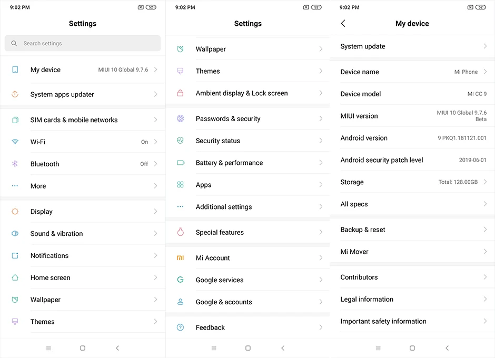This screenshot has width=495, height=358.
Task: Tap the Sound & vibration speaker icon
Action: tap(15, 234)
